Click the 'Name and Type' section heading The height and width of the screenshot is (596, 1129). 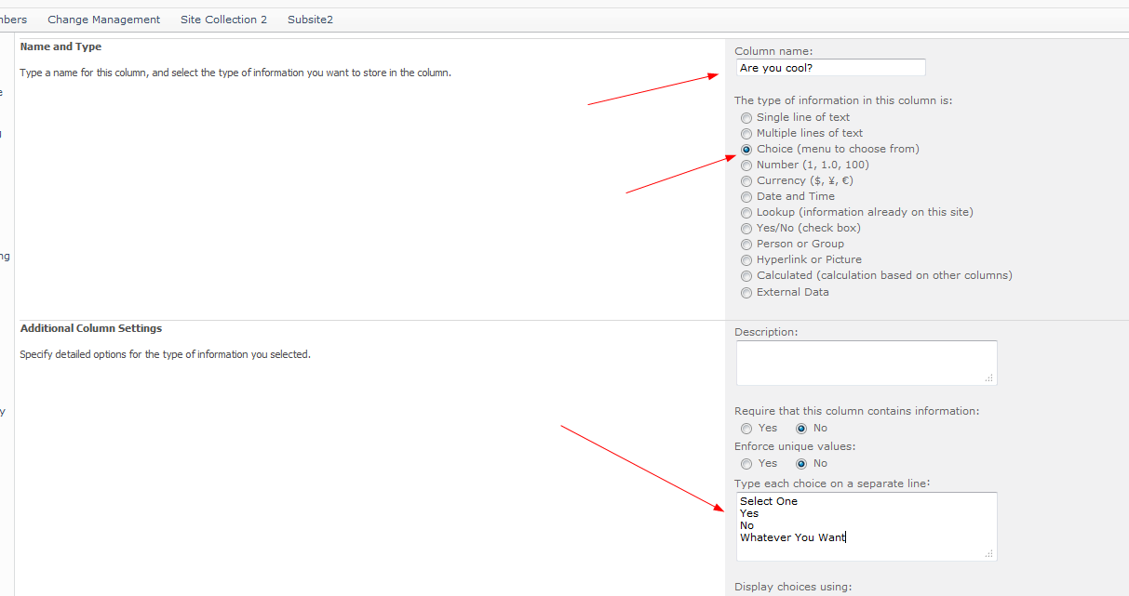[60, 46]
